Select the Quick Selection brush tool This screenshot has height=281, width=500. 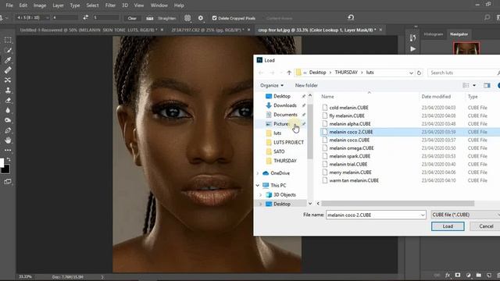coord(8,50)
